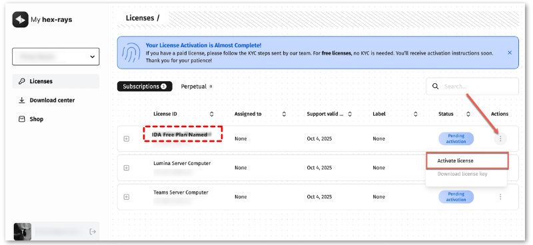This screenshot has height=245, width=533.
Task: Sort by Status column arrows
Action: [x=468, y=114]
